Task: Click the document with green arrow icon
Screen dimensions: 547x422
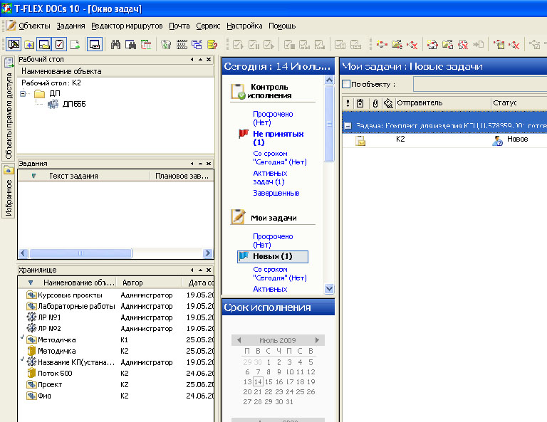Action: pos(75,45)
